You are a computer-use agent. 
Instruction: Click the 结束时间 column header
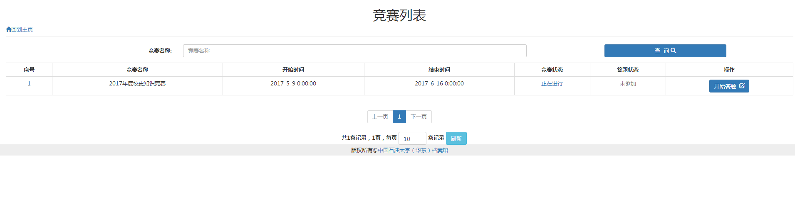pos(439,70)
